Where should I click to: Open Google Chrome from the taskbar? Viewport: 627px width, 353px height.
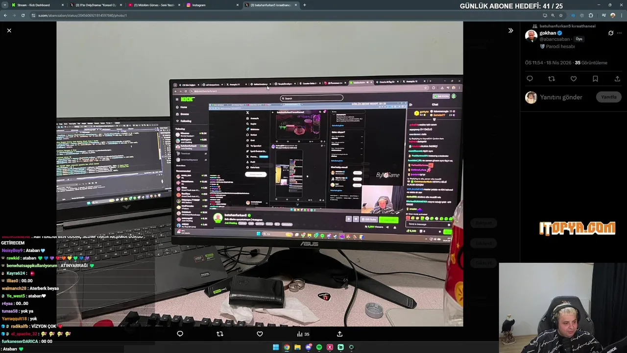(x=287, y=347)
